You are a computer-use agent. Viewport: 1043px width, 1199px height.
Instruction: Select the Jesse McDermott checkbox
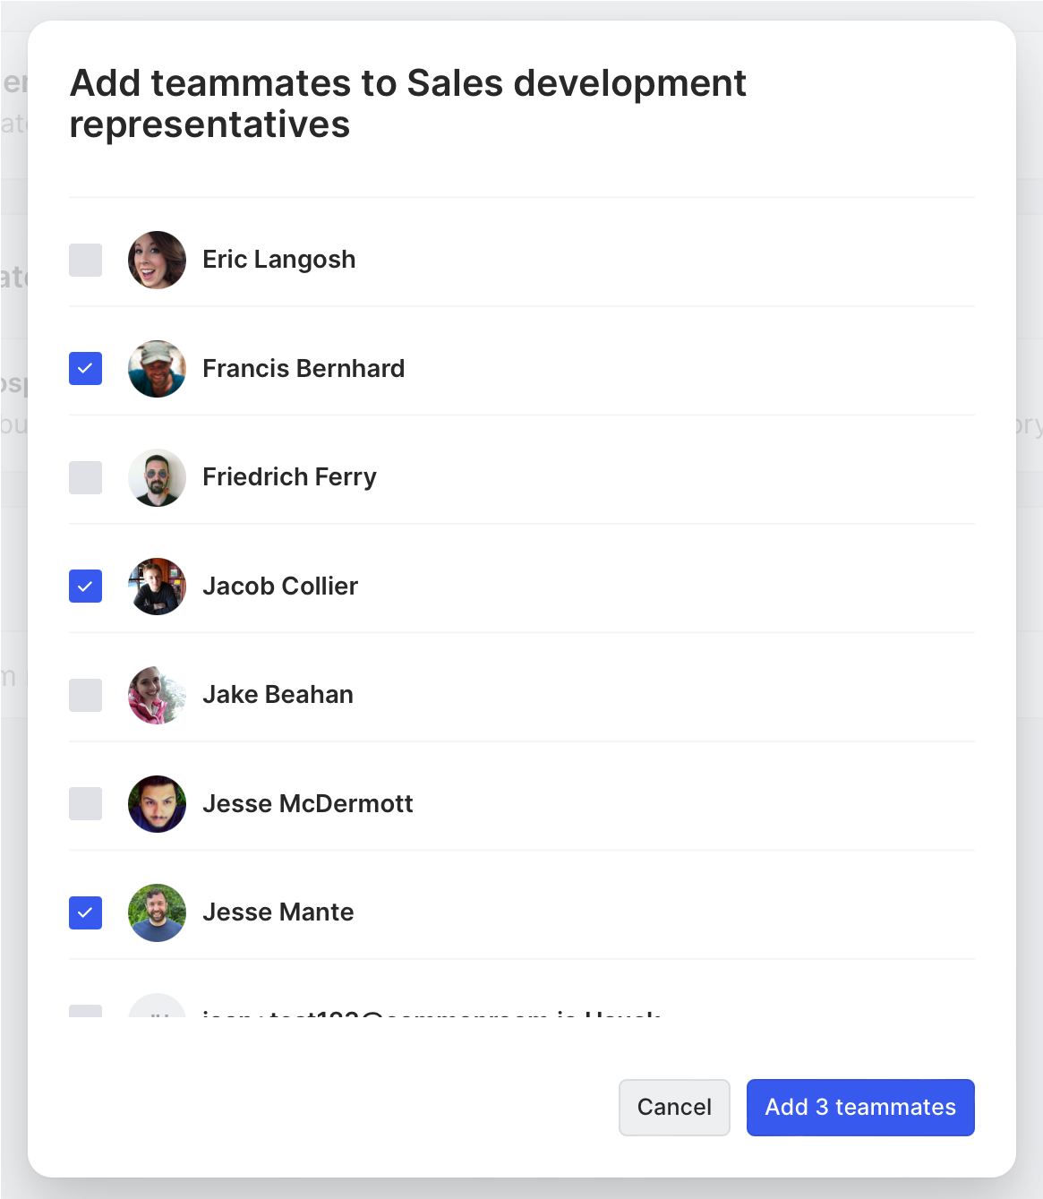click(x=85, y=803)
